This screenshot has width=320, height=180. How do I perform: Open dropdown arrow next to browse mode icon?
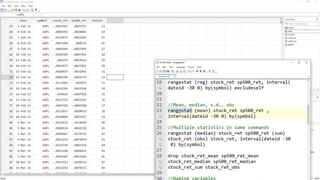click(8, 11)
